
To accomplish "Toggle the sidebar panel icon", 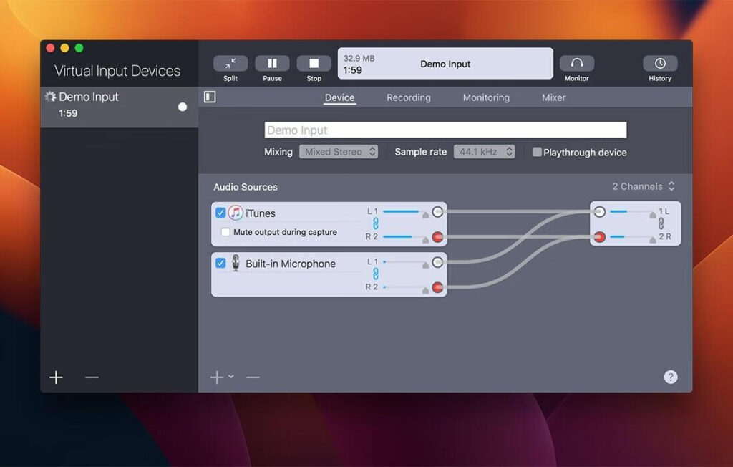I will pyautogui.click(x=210, y=96).
